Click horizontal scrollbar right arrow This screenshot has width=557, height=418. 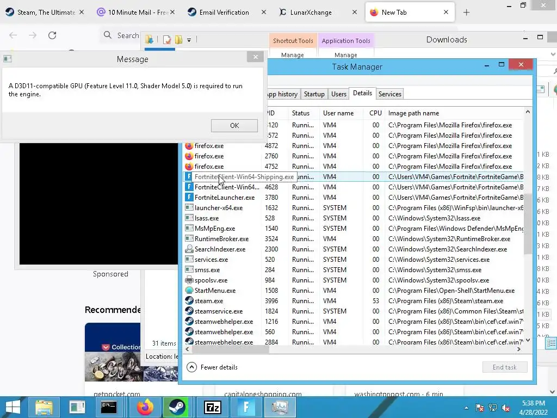(x=518, y=349)
